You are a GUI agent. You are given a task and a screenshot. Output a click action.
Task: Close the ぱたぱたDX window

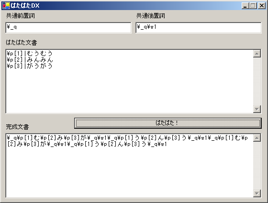261,6
